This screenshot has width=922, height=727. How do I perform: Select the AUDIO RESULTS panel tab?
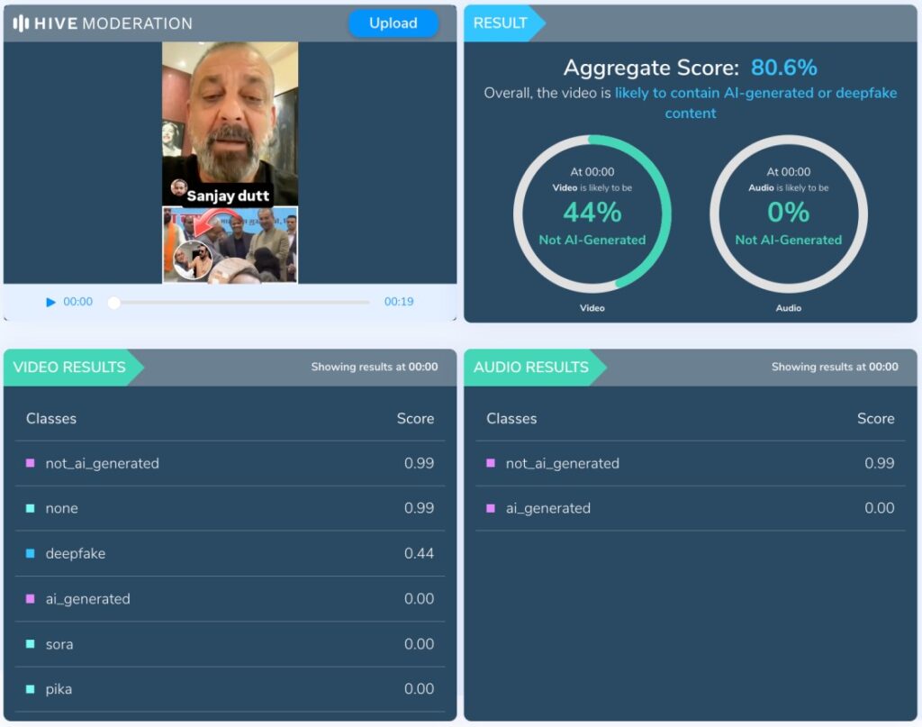(531, 368)
